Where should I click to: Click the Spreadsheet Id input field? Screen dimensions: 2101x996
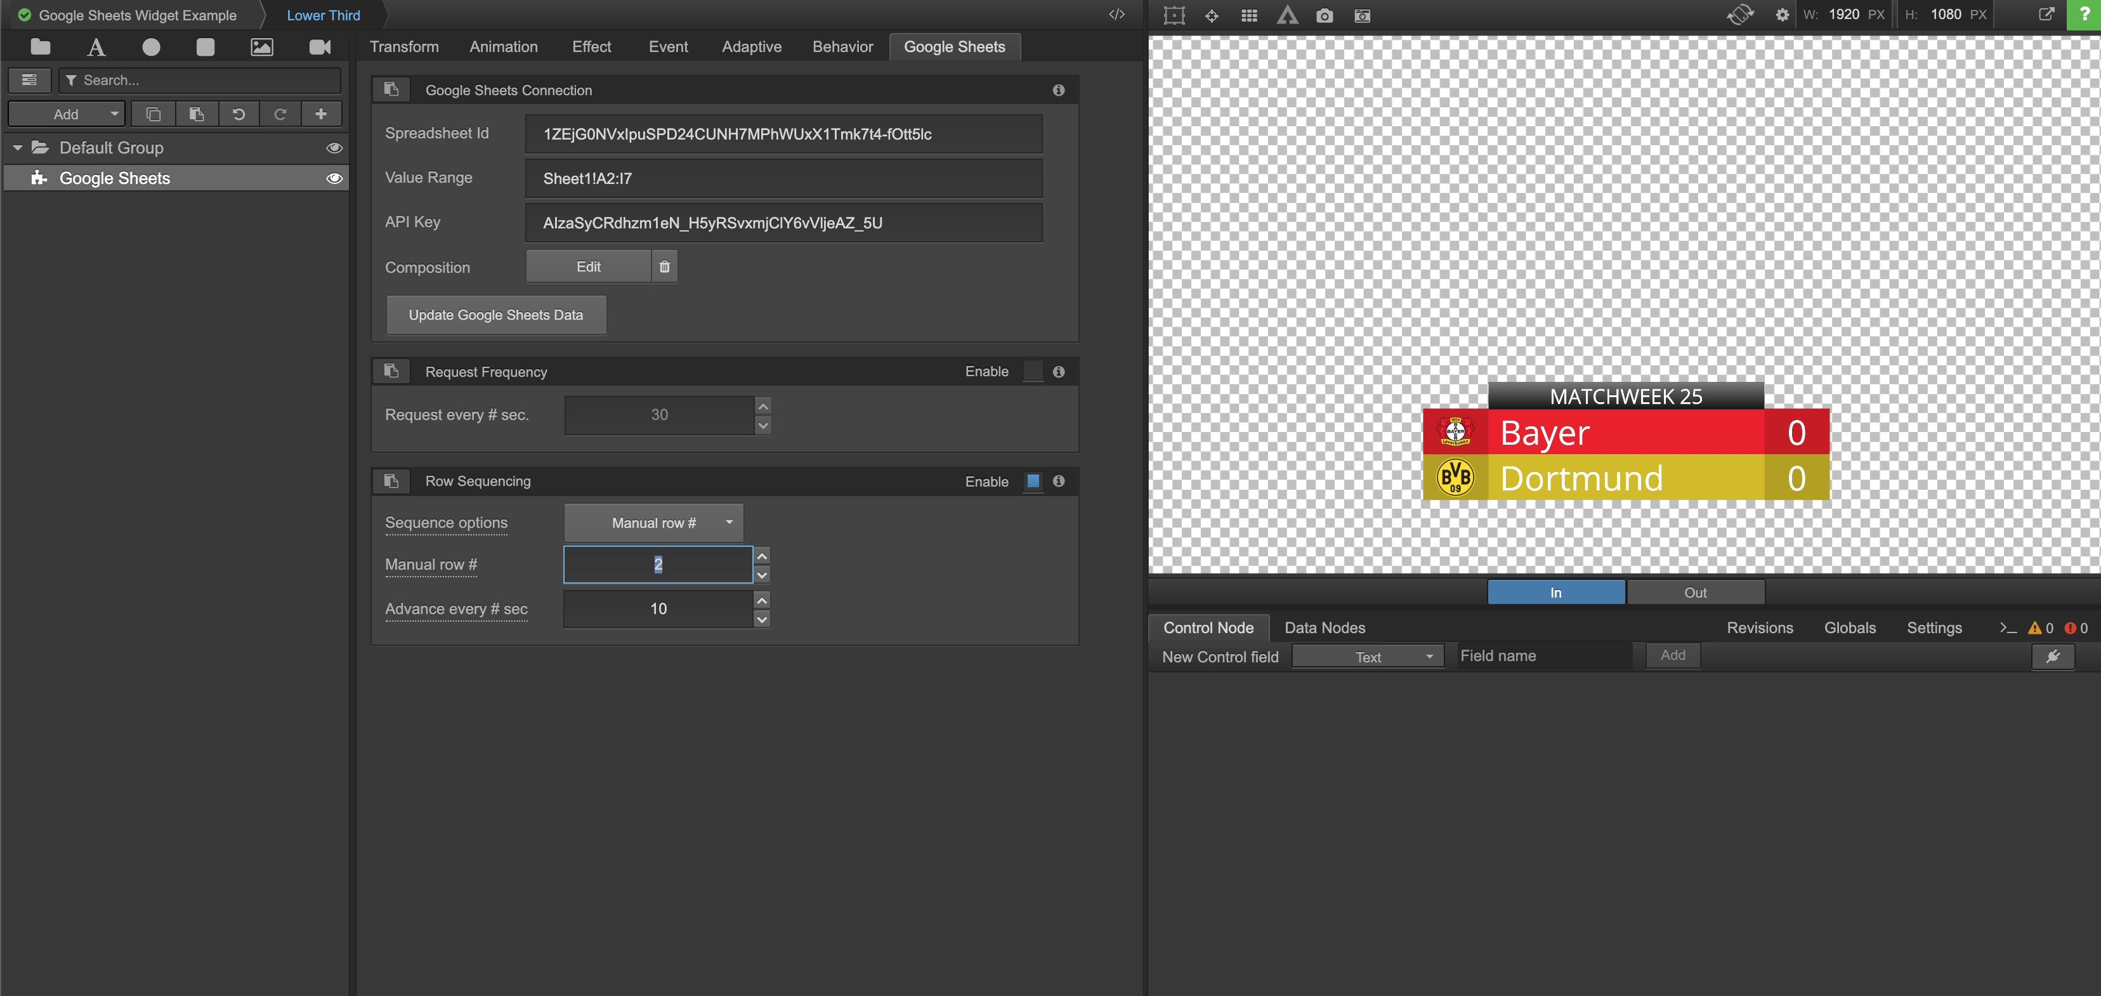[x=783, y=134]
